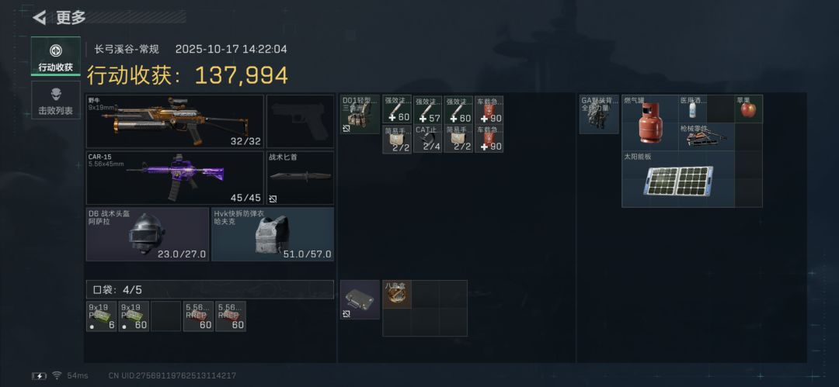Select the GA backpack item

[x=599, y=114]
